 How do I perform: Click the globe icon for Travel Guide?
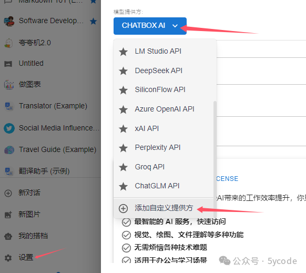tap(9, 150)
